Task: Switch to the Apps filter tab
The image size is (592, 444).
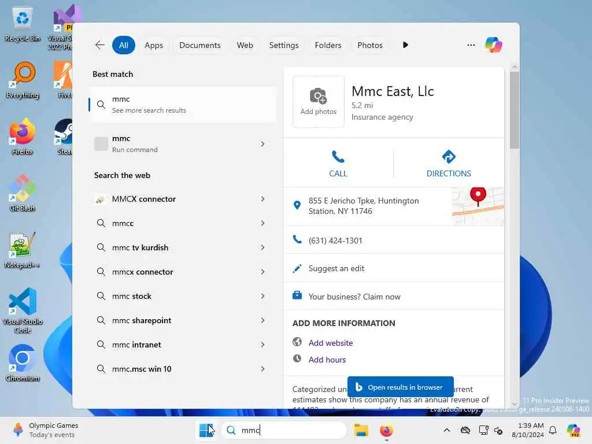Action: (x=154, y=45)
